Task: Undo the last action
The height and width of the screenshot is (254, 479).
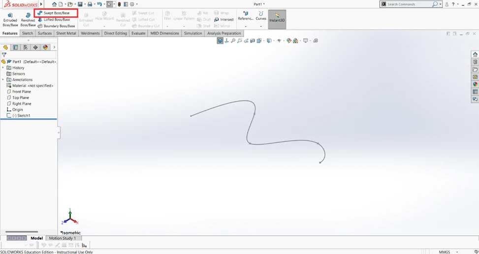Action: [x=99, y=4]
